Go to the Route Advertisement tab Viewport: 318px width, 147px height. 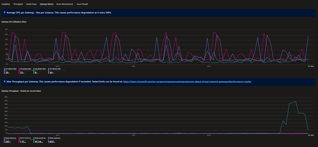pos(65,4)
